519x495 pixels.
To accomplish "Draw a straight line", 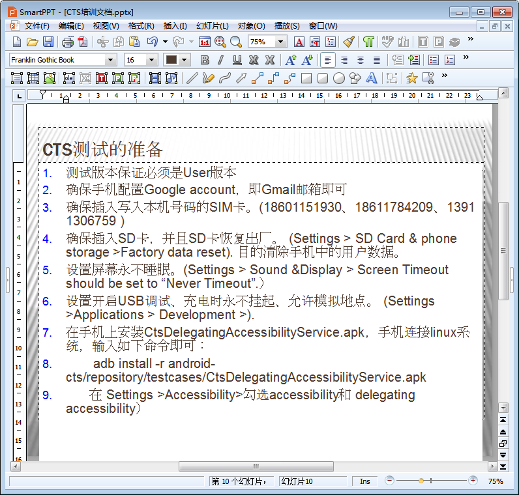I will click(192, 78).
